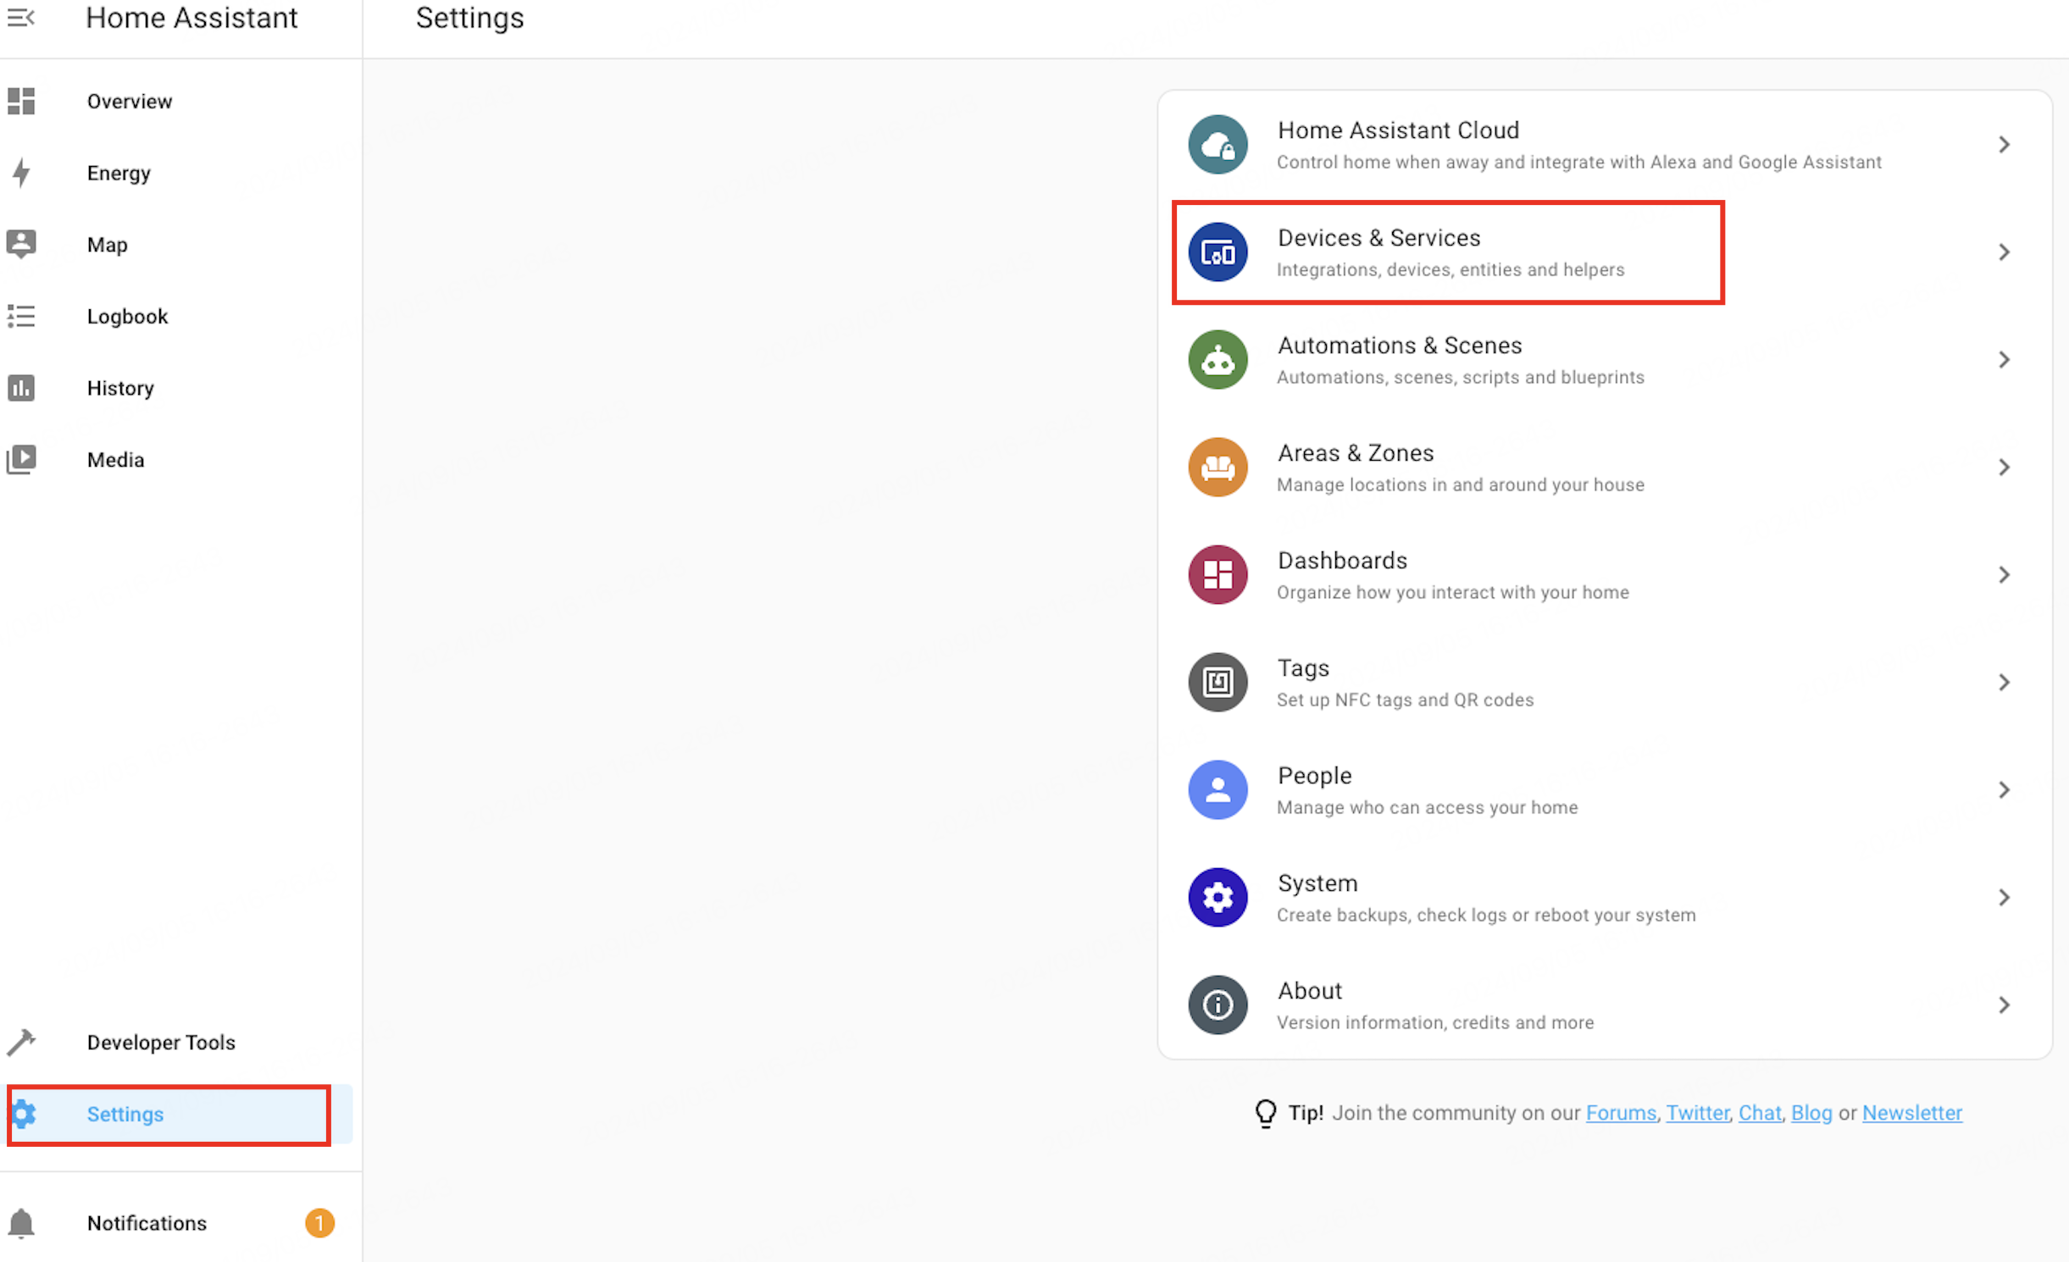Click the People person icon

(x=1218, y=790)
